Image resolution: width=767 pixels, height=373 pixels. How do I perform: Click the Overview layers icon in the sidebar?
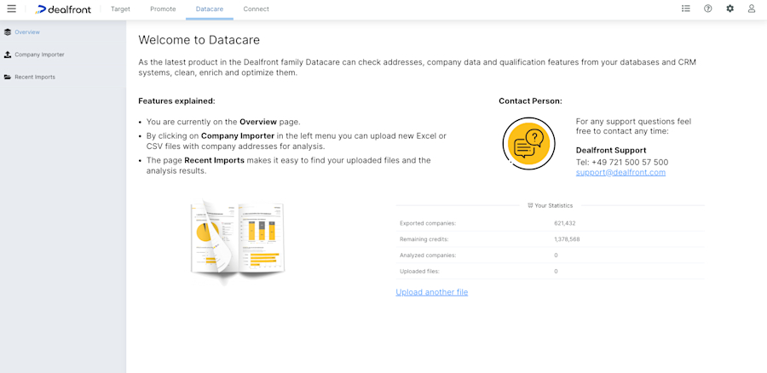click(8, 32)
